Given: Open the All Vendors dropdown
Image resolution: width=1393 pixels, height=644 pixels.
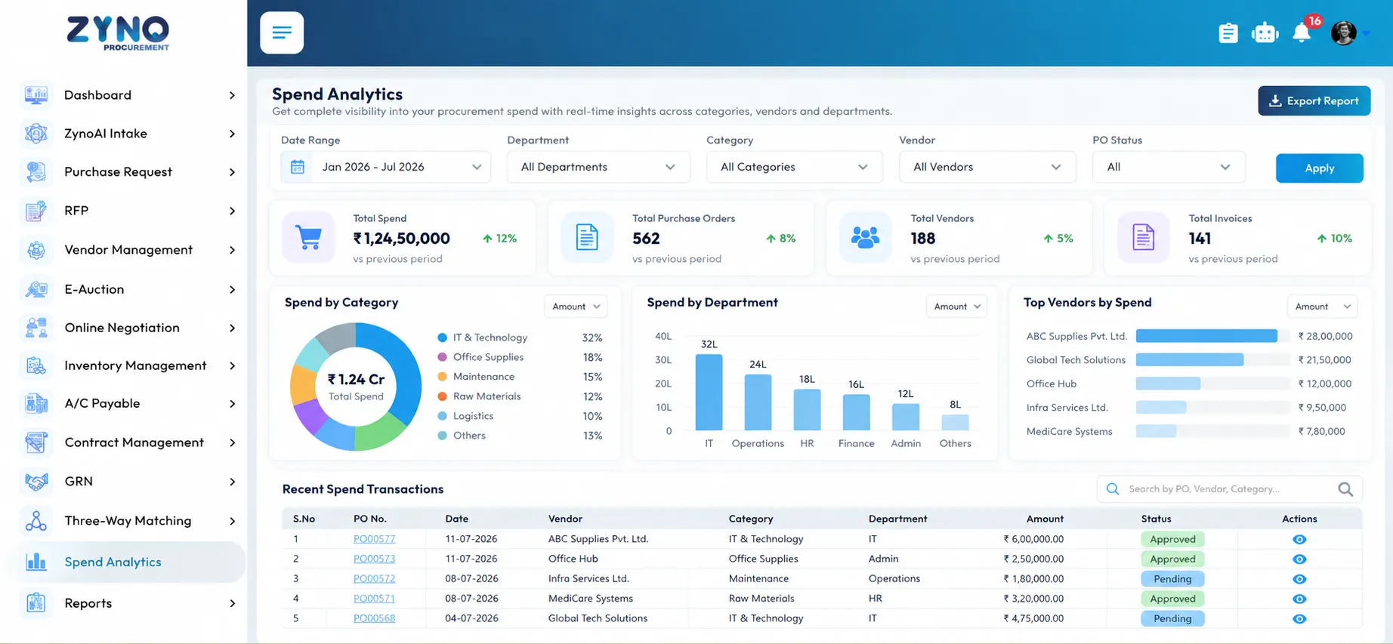Looking at the screenshot, I should 987,167.
